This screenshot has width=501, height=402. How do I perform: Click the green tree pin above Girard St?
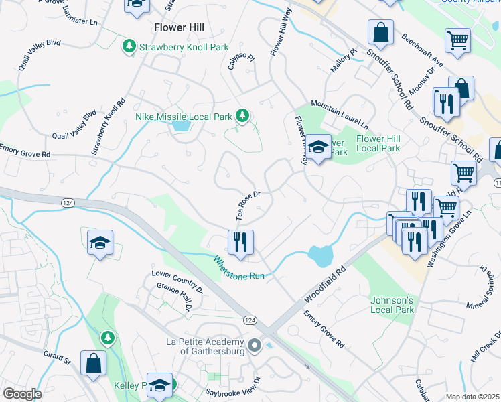(x=108, y=339)
